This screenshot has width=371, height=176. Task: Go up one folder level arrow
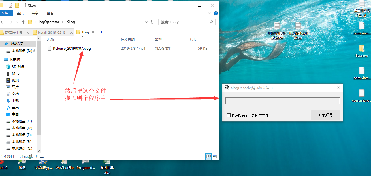point(23,22)
